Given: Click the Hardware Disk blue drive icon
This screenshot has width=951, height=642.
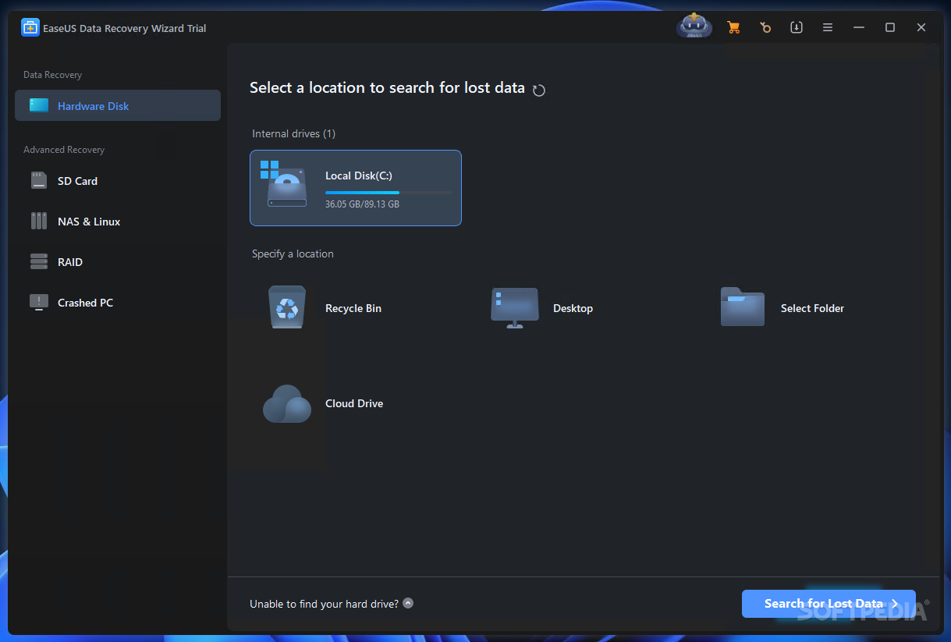Looking at the screenshot, I should click(39, 105).
